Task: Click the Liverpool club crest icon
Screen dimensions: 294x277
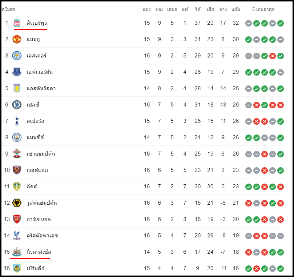Action: coord(17,23)
